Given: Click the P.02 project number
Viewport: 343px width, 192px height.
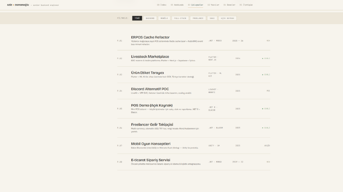Looking at the screenshot, I should coord(120,59).
